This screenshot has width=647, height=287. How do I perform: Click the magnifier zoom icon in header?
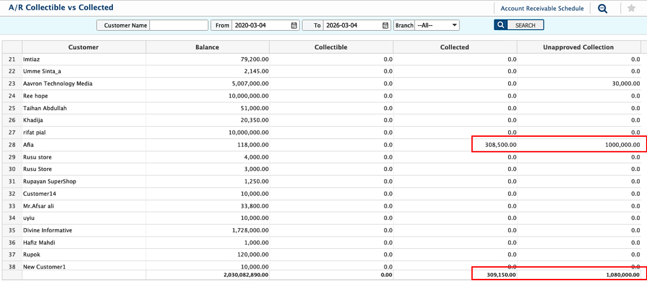(602, 9)
